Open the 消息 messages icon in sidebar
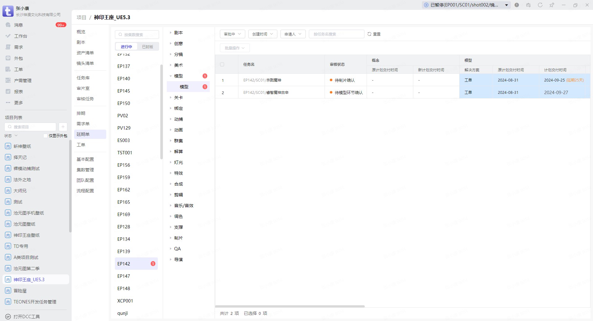The height and width of the screenshot is (321, 593). click(8, 25)
